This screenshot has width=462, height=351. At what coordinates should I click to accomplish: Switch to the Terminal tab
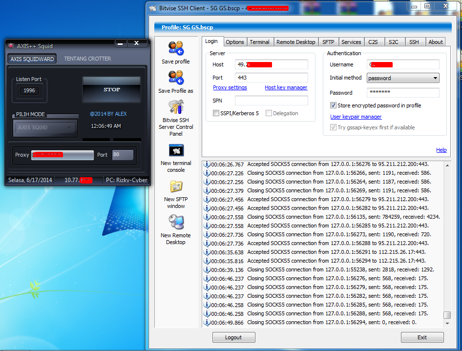click(x=260, y=42)
